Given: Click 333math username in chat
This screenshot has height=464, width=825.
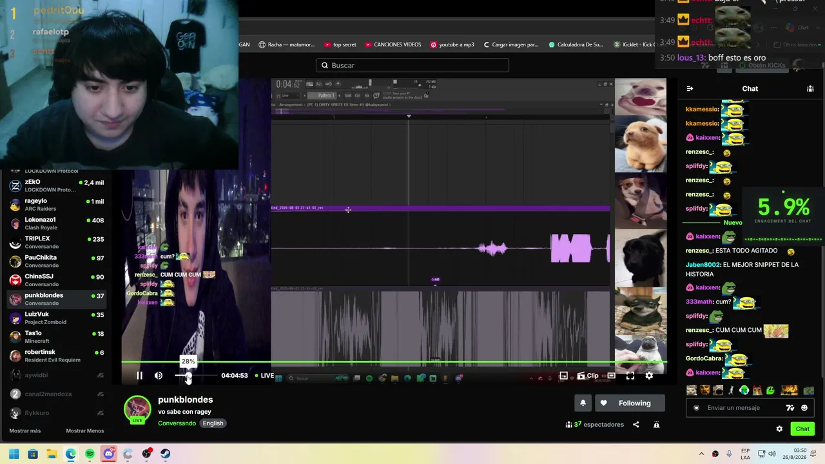Looking at the screenshot, I should point(699,302).
